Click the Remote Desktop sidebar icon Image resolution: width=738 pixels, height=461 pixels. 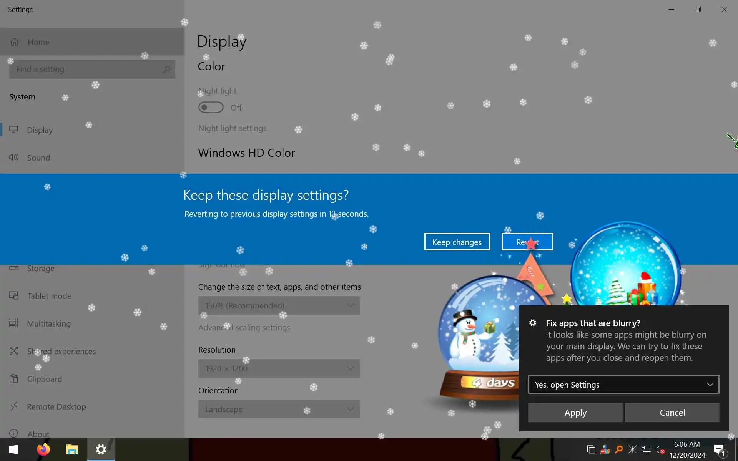[x=14, y=406]
